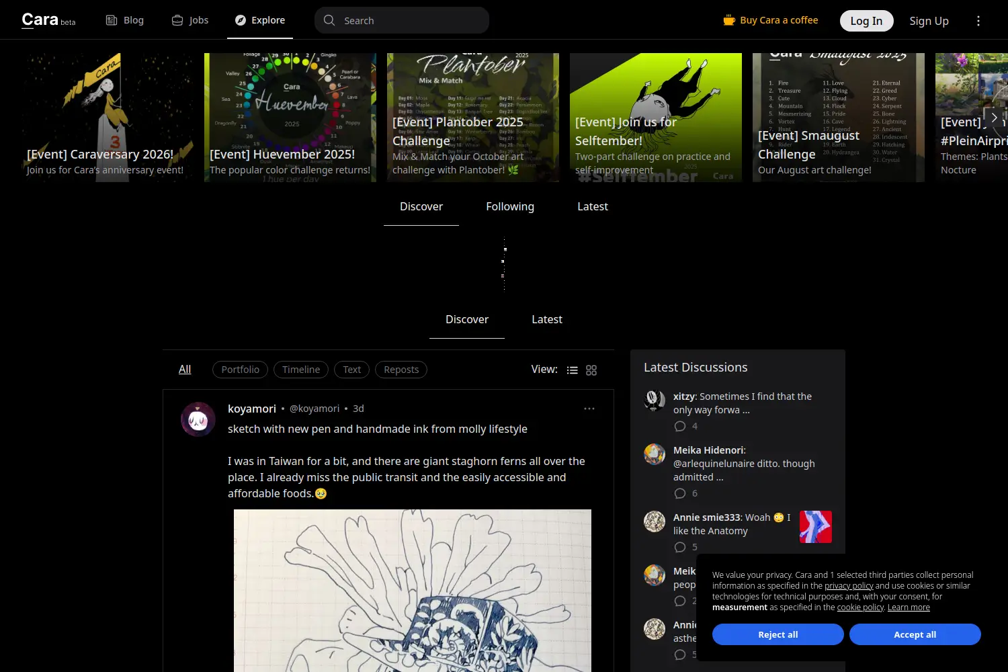
Task: Open the privacy policy link
Action: tap(849, 586)
